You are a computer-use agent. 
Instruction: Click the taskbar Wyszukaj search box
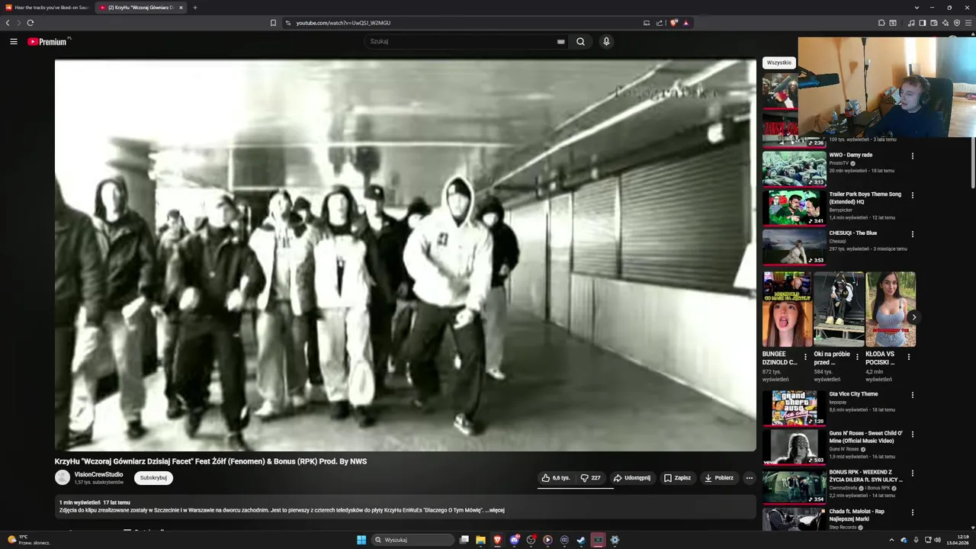click(x=413, y=540)
